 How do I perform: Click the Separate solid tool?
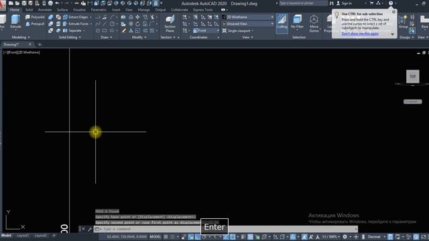[74, 31]
